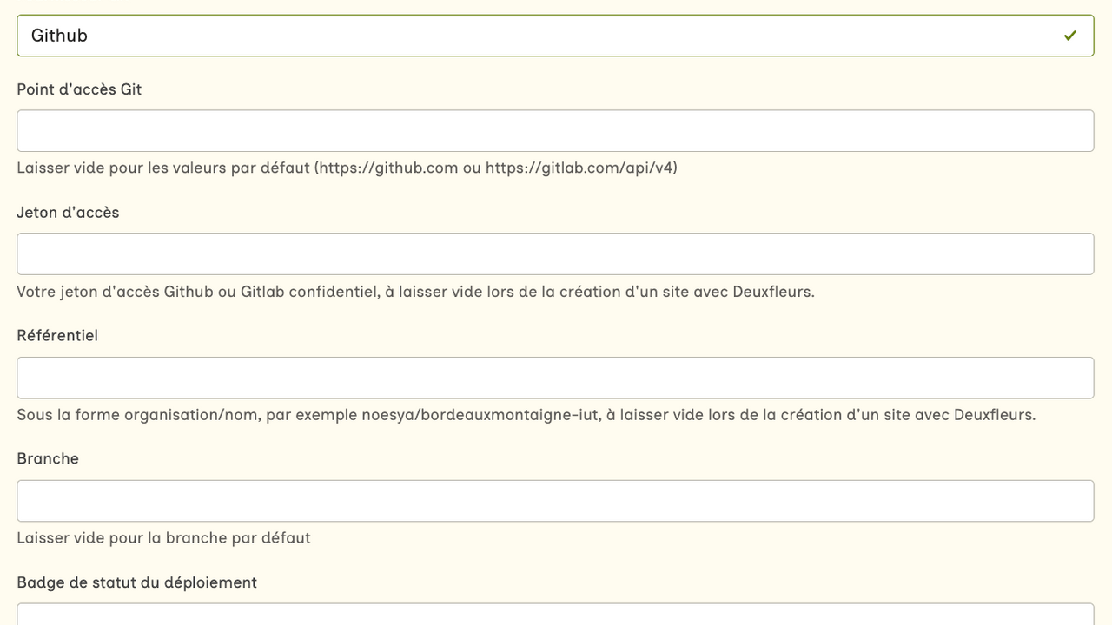Click "Laisser vide pour la branche par défaut" hint
Viewport: 1112px width, 625px height.
click(163, 538)
